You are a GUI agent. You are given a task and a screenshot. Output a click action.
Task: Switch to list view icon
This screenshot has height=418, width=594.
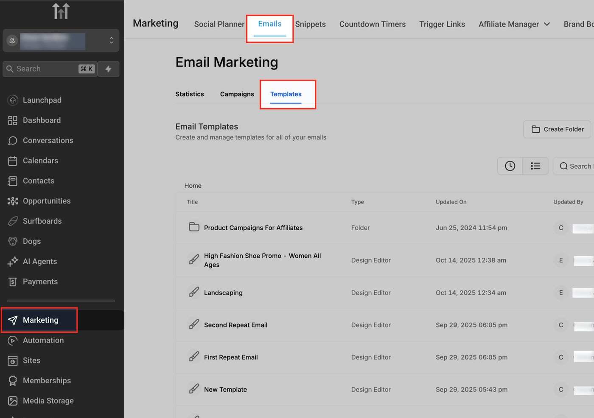[535, 166]
